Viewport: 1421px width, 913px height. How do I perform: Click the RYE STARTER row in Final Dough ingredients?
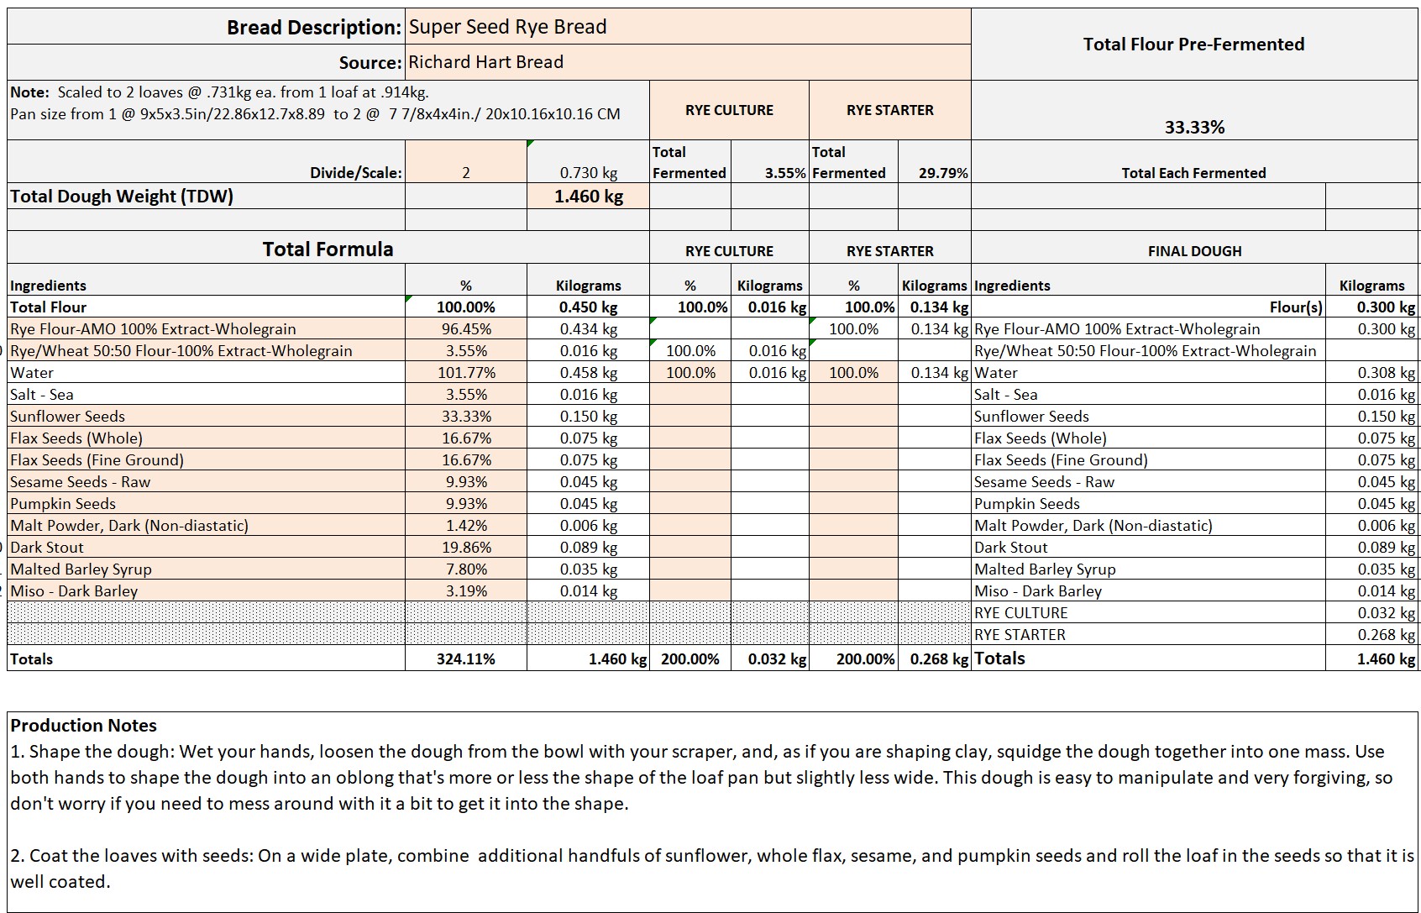coord(1020,634)
